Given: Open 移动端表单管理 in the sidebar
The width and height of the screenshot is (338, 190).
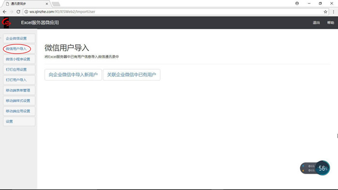Looking at the screenshot, I should pos(19,90).
